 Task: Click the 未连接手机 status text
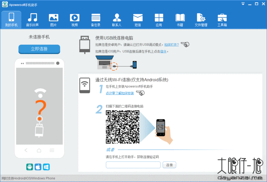tap(39, 37)
